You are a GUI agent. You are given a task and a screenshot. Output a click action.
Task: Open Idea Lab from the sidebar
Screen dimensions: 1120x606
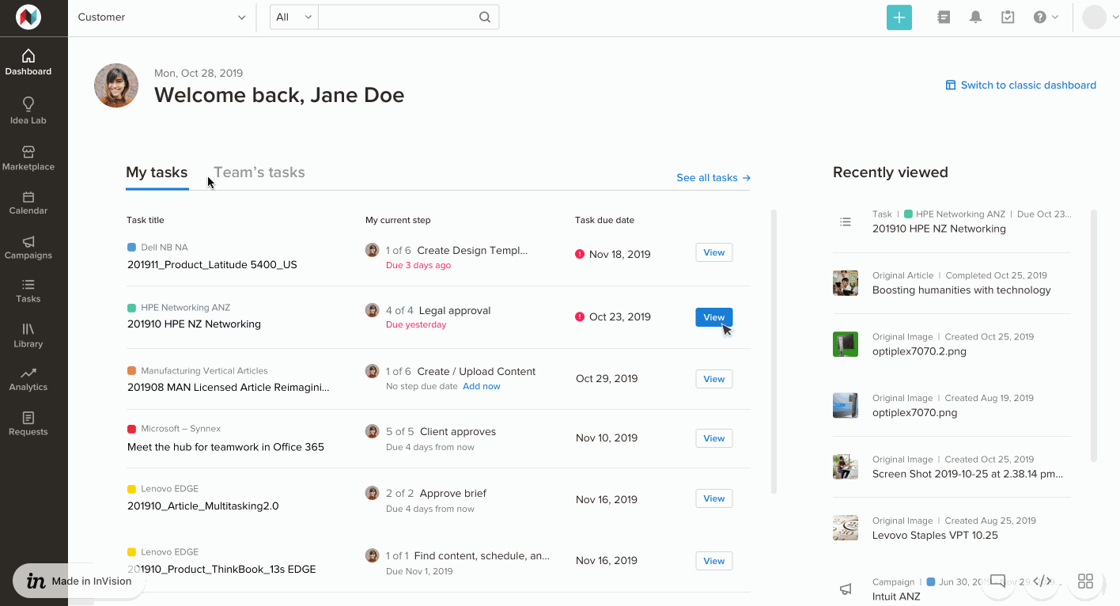click(28, 111)
